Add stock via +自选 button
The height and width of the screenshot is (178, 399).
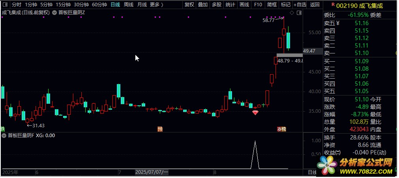300,5
